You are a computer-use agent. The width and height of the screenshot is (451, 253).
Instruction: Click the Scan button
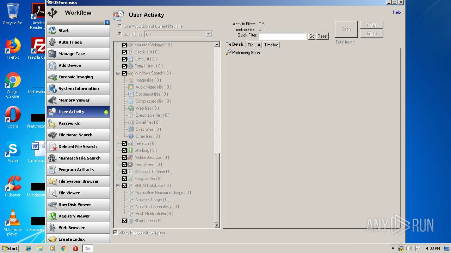click(346, 29)
